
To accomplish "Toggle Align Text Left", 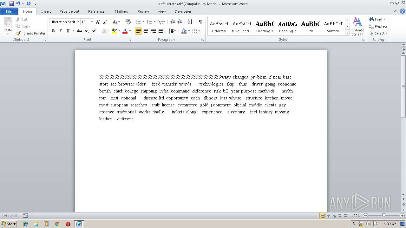I will pyautogui.click(x=138, y=31).
